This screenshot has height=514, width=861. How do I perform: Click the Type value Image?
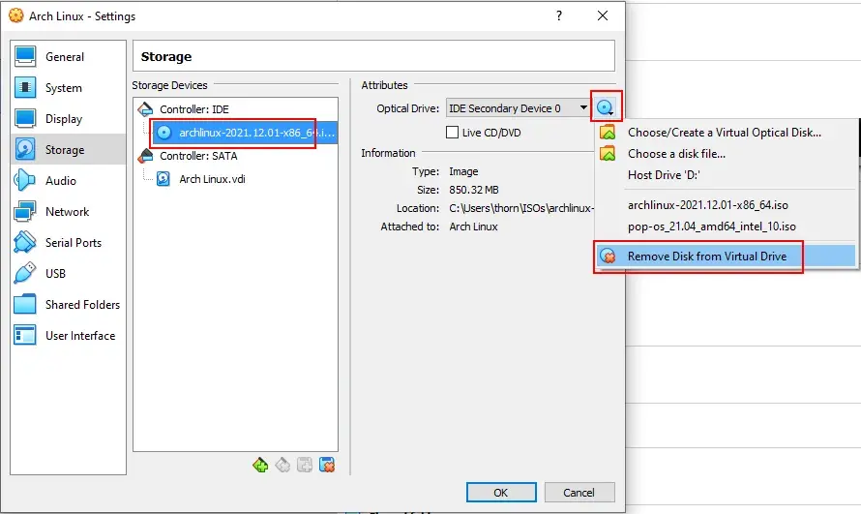pyautogui.click(x=463, y=171)
